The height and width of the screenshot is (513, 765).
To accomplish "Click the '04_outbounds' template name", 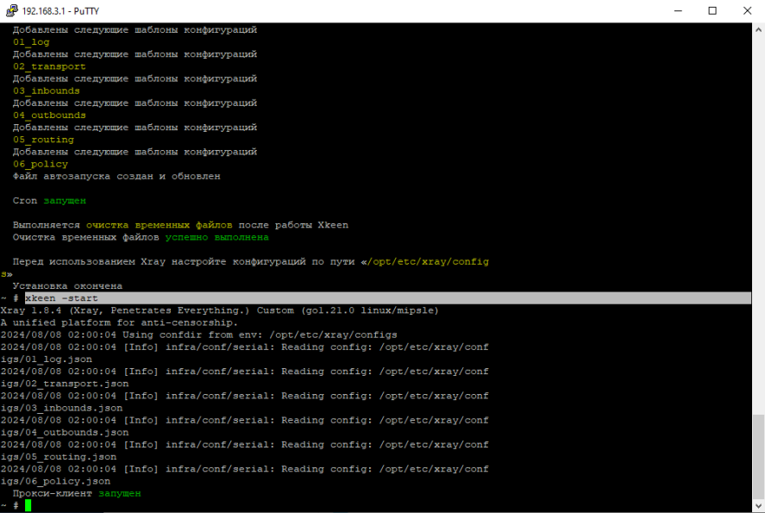I will pyautogui.click(x=49, y=115).
